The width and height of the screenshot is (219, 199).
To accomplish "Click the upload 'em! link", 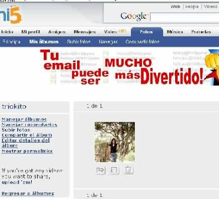I will coord(17,182).
